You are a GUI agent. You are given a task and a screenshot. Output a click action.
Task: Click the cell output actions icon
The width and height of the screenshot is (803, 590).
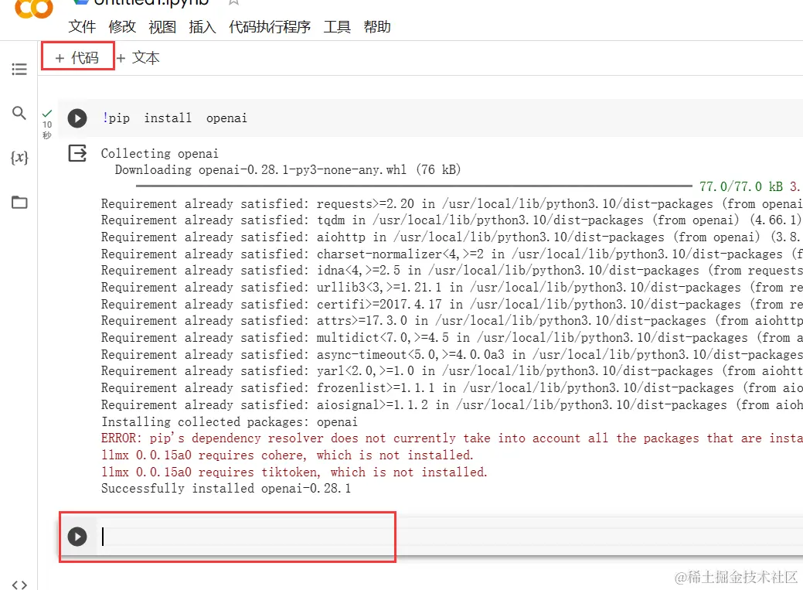[x=78, y=153]
